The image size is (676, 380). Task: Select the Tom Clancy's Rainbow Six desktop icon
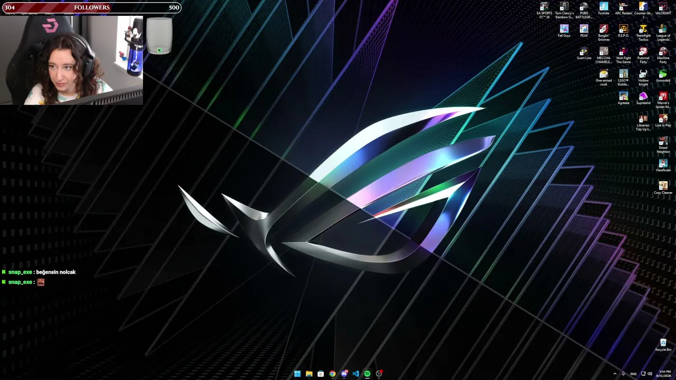564,10
